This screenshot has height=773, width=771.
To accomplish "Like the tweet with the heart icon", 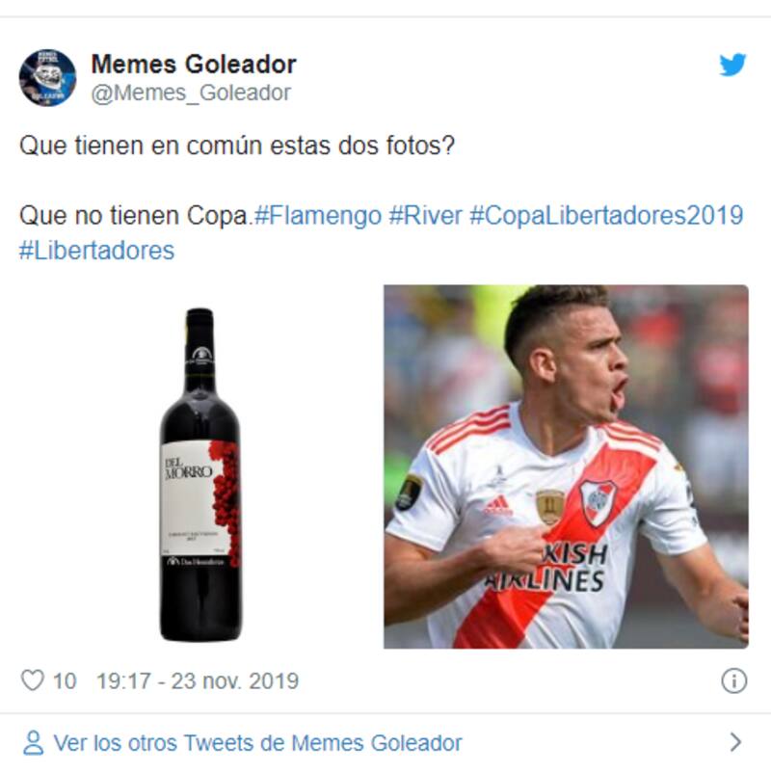I will (x=33, y=680).
